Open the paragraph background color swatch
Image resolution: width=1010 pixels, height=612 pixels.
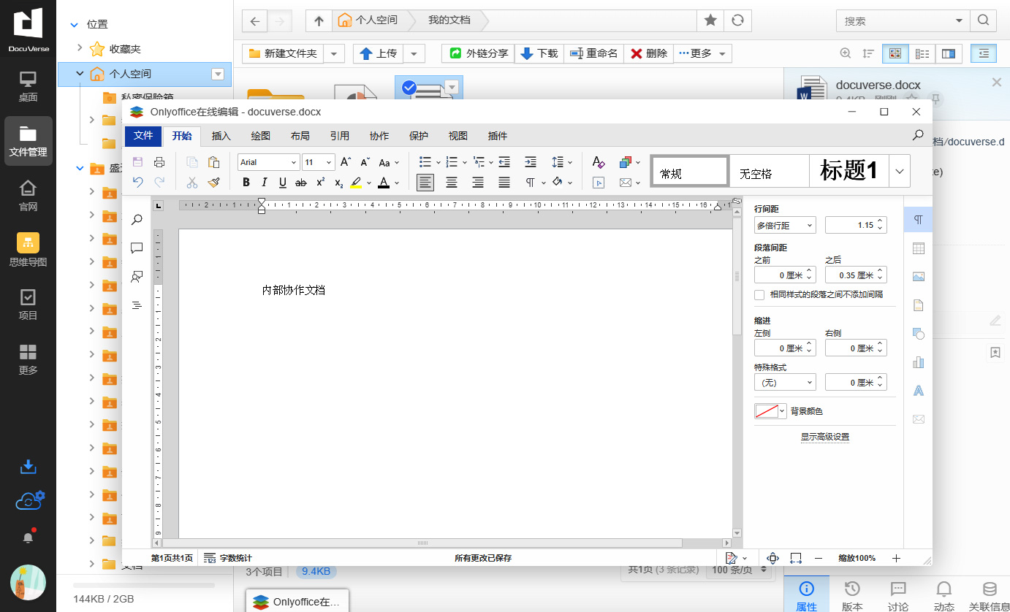tap(770, 411)
